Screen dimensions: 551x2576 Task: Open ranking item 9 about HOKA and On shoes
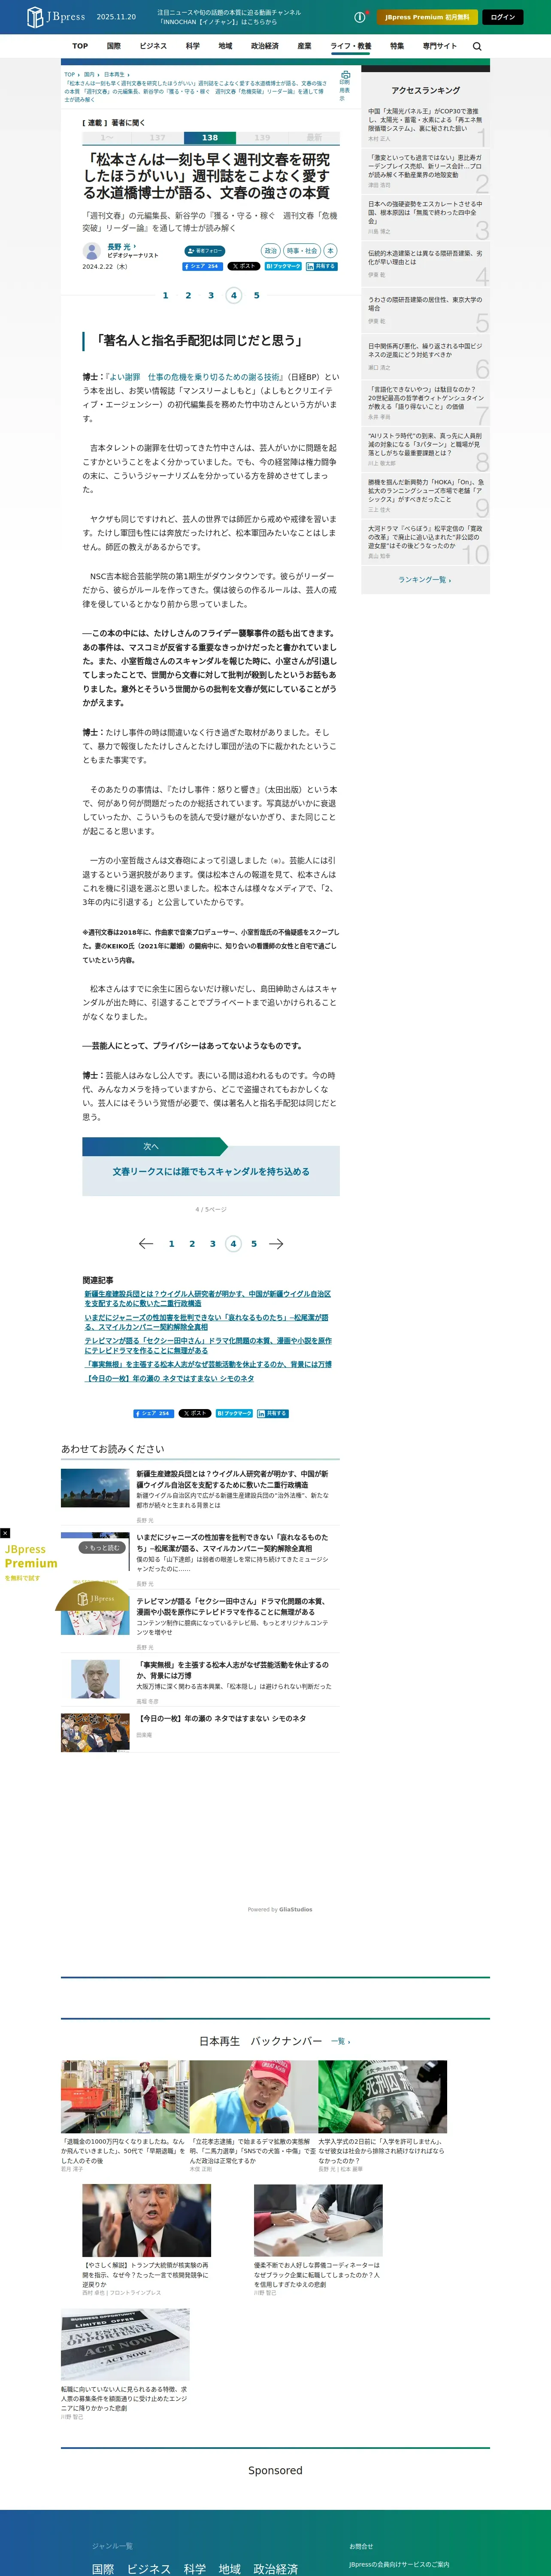tap(425, 495)
